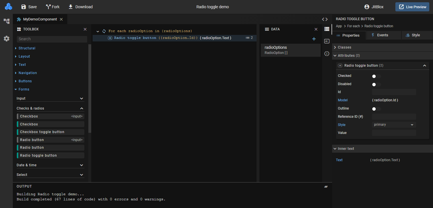Image resolution: width=433 pixels, height=208 pixels.
Task: Select the For each radioOption row
Action: (174, 31)
